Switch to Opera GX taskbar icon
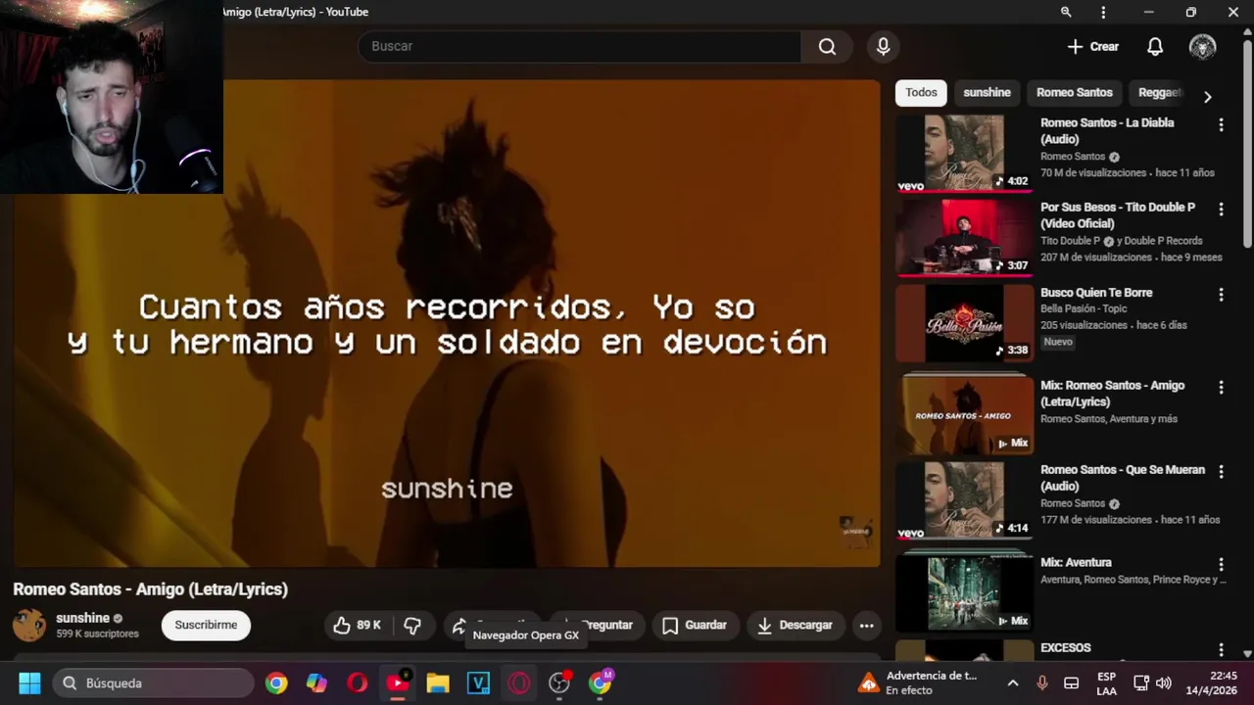Viewport: 1254px width, 705px height. 519,682
